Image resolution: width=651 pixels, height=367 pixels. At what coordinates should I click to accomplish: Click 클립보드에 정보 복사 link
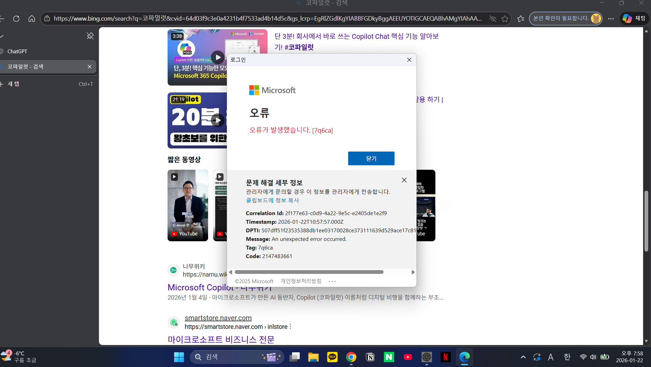pyautogui.click(x=272, y=200)
